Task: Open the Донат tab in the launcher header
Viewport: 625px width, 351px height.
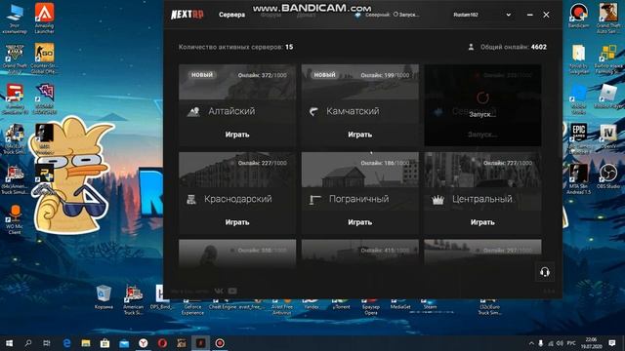Action: 306,15
